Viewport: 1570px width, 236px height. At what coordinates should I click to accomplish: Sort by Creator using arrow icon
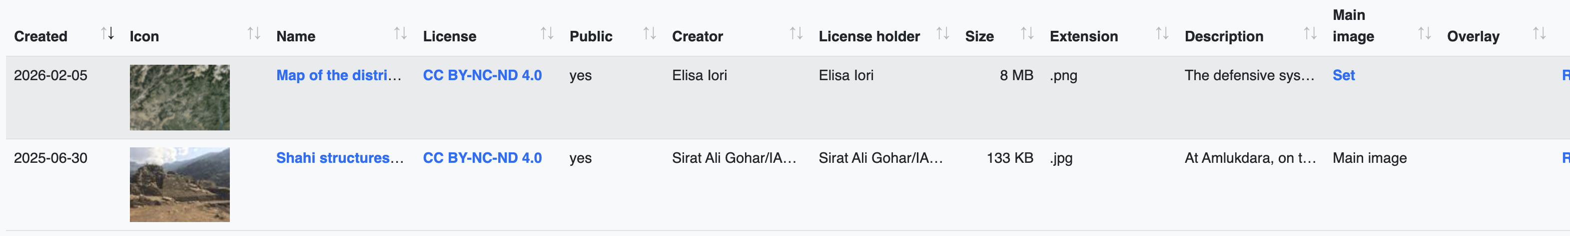[x=796, y=33]
